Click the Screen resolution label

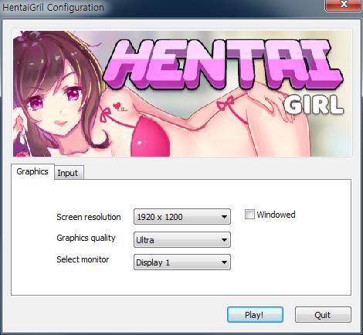(x=89, y=217)
